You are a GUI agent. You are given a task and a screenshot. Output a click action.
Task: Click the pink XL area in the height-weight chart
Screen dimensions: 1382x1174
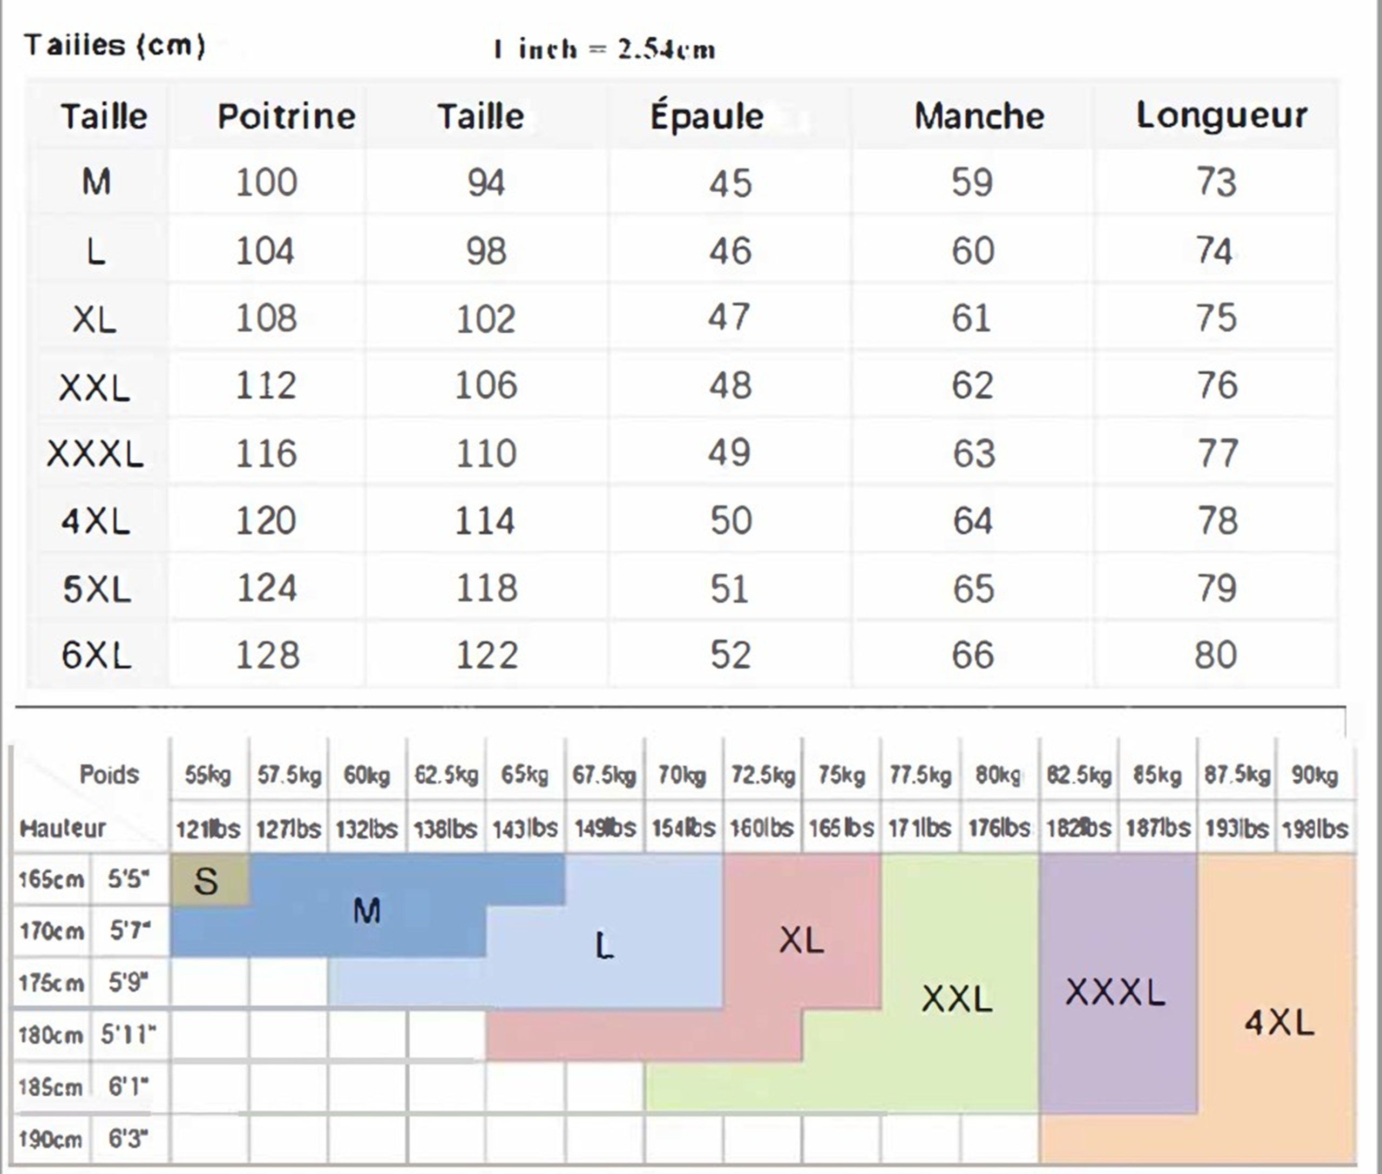[x=801, y=940]
